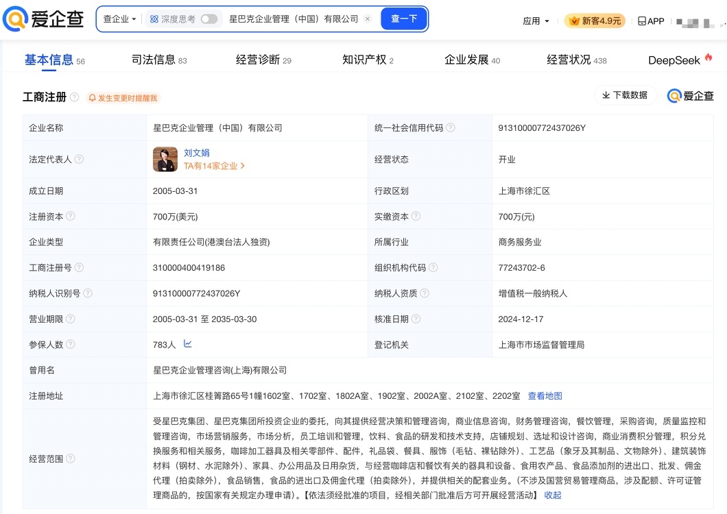Open the APP download link
727x514 pixels.
point(651,21)
